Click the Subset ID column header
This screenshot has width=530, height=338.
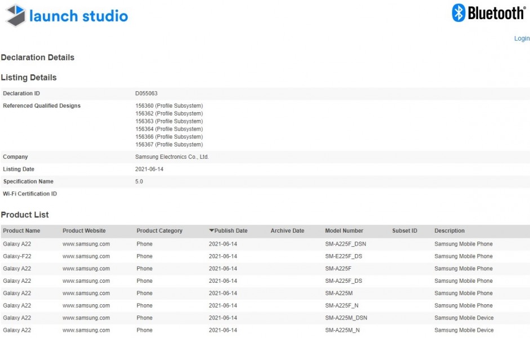coord(404,231)
